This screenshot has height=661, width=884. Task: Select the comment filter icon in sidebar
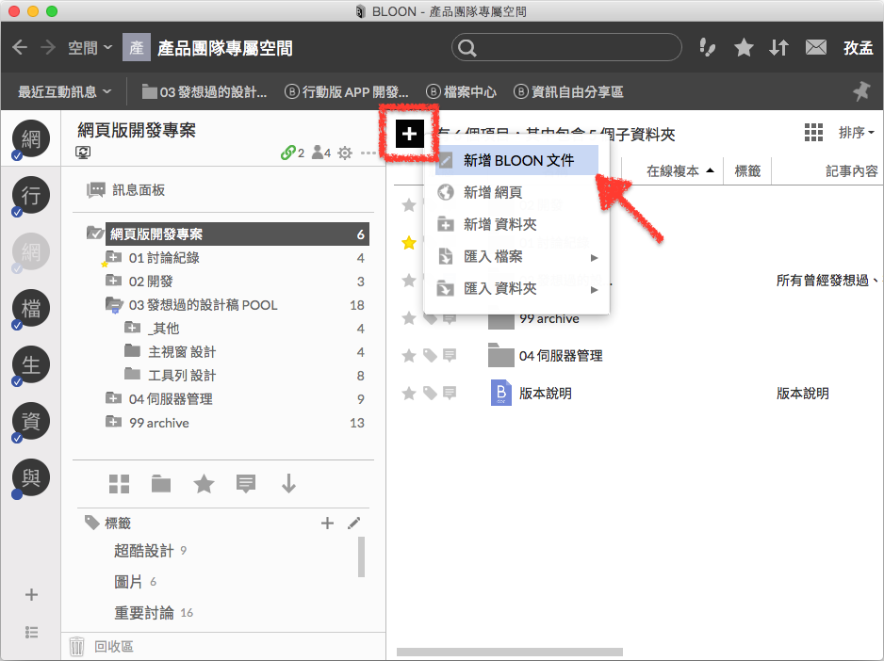[246, 483]
